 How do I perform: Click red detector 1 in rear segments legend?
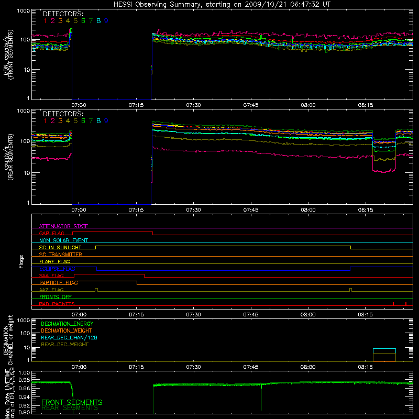coord(45,121)
